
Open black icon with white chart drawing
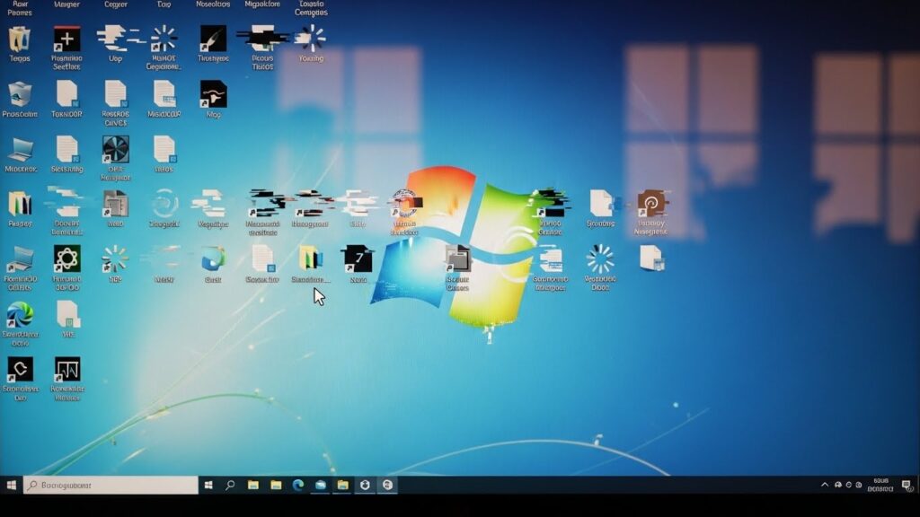coord(66,369)
